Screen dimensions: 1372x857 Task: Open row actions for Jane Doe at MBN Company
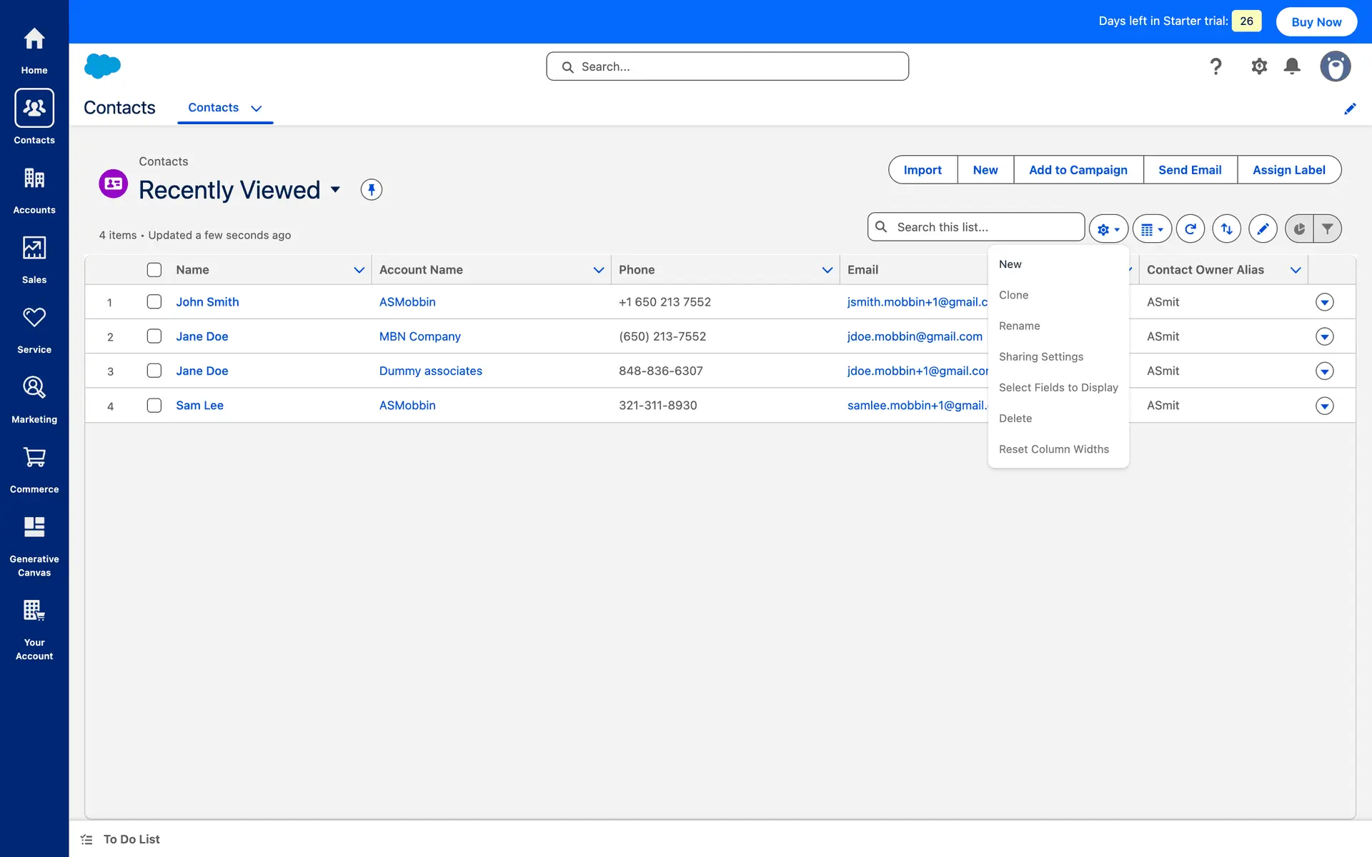(x=1324, y=337)
